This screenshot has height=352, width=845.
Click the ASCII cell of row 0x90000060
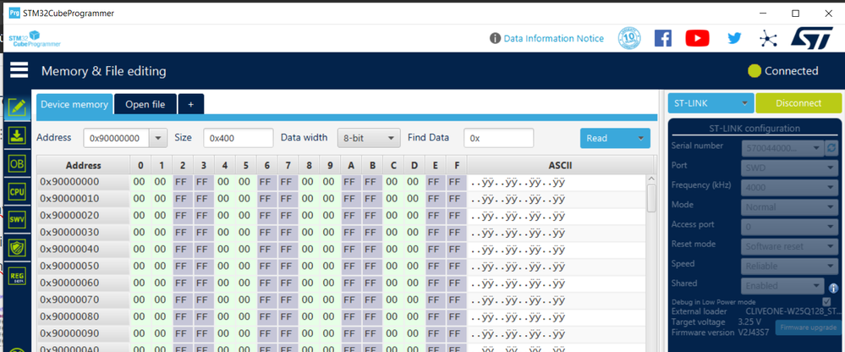tap(557, 283)
